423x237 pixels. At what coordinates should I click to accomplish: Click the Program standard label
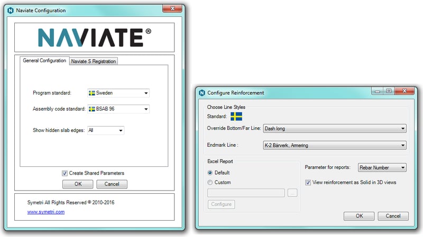tap(52, 93)
